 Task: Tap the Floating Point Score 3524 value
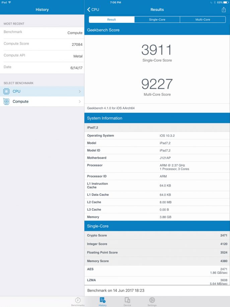(224, 253)
